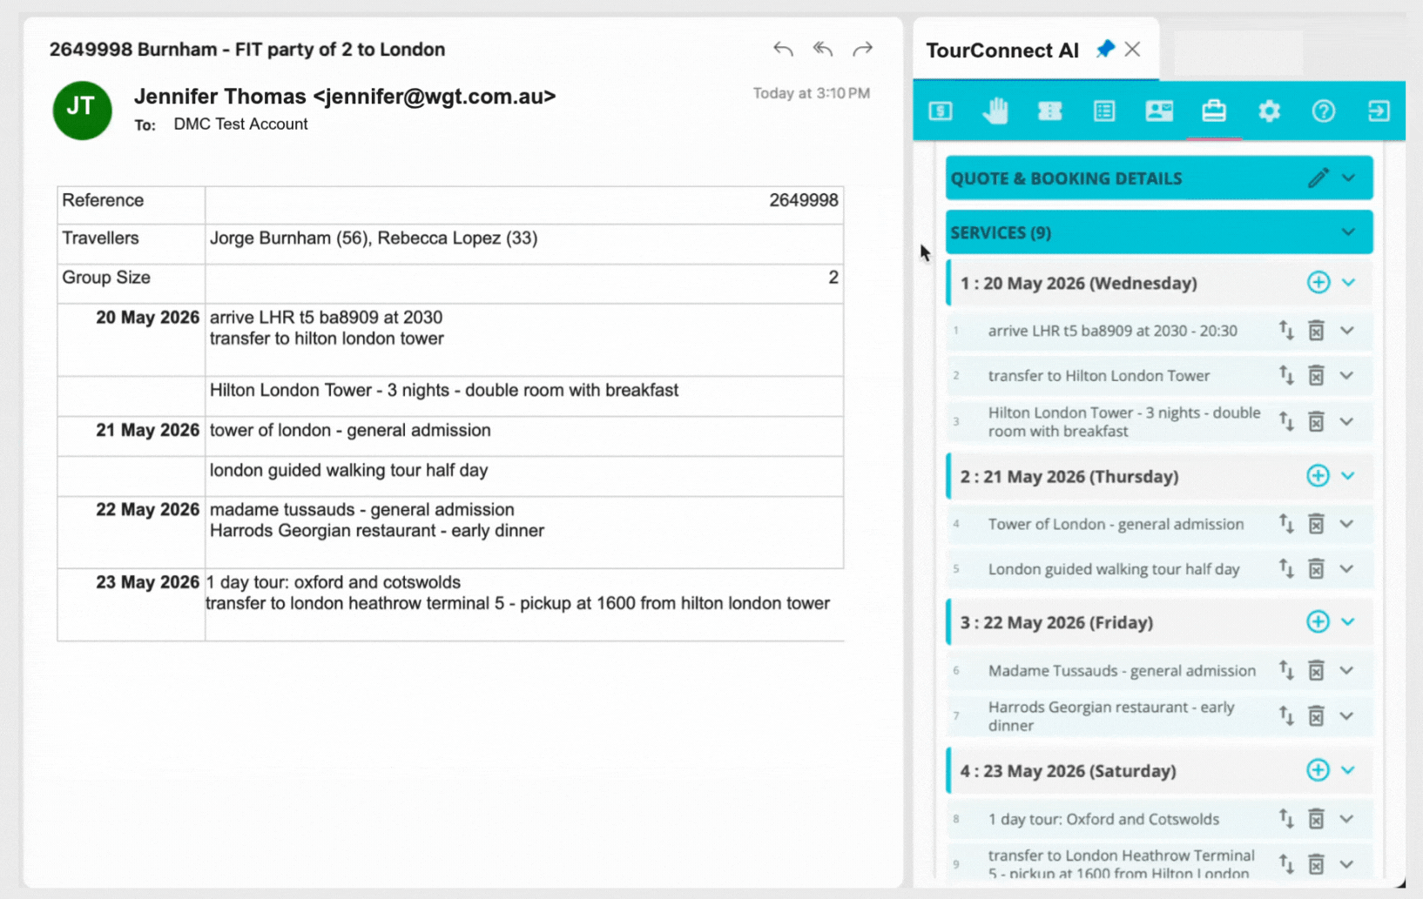
Task: Delete Tower of London general admission
Action: [1316, 524]
